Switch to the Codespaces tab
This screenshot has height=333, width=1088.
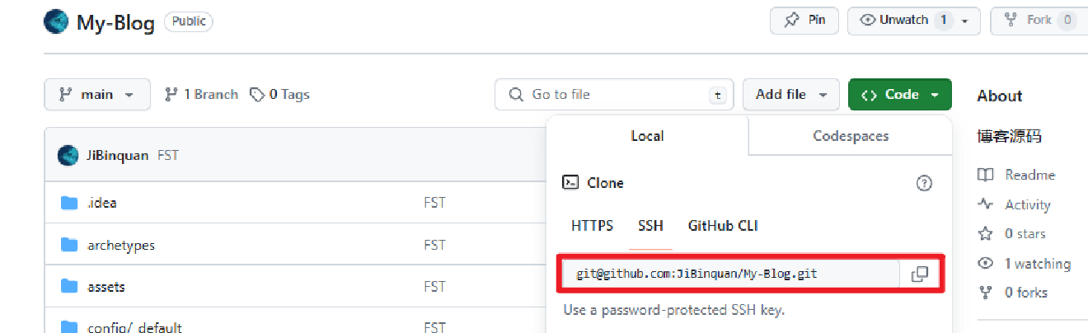tap(851, 136)
